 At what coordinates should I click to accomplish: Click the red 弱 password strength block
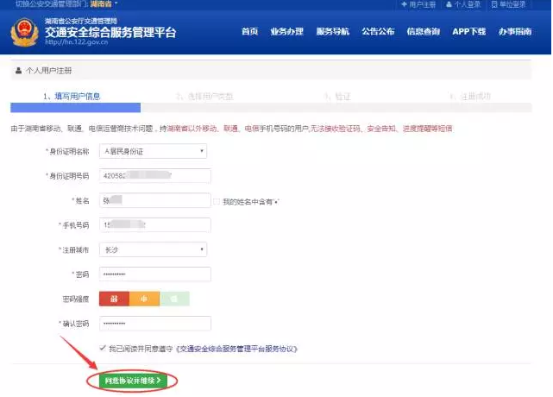pos(114,299)
